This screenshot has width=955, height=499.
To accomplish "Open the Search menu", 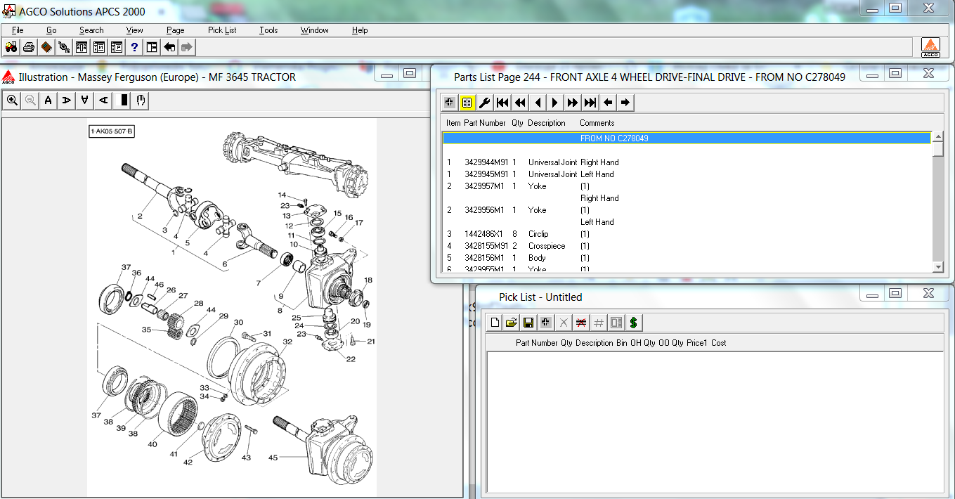I will click(91, 30).
